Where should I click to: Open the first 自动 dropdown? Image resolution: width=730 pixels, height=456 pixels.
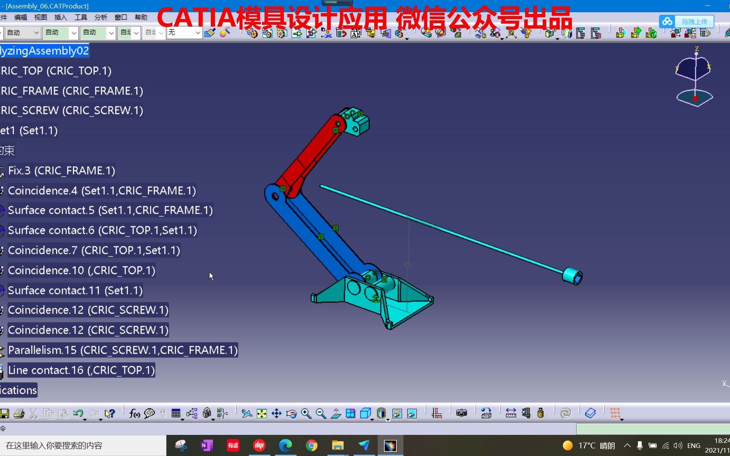pyautogui.click(x=22, y=33)
